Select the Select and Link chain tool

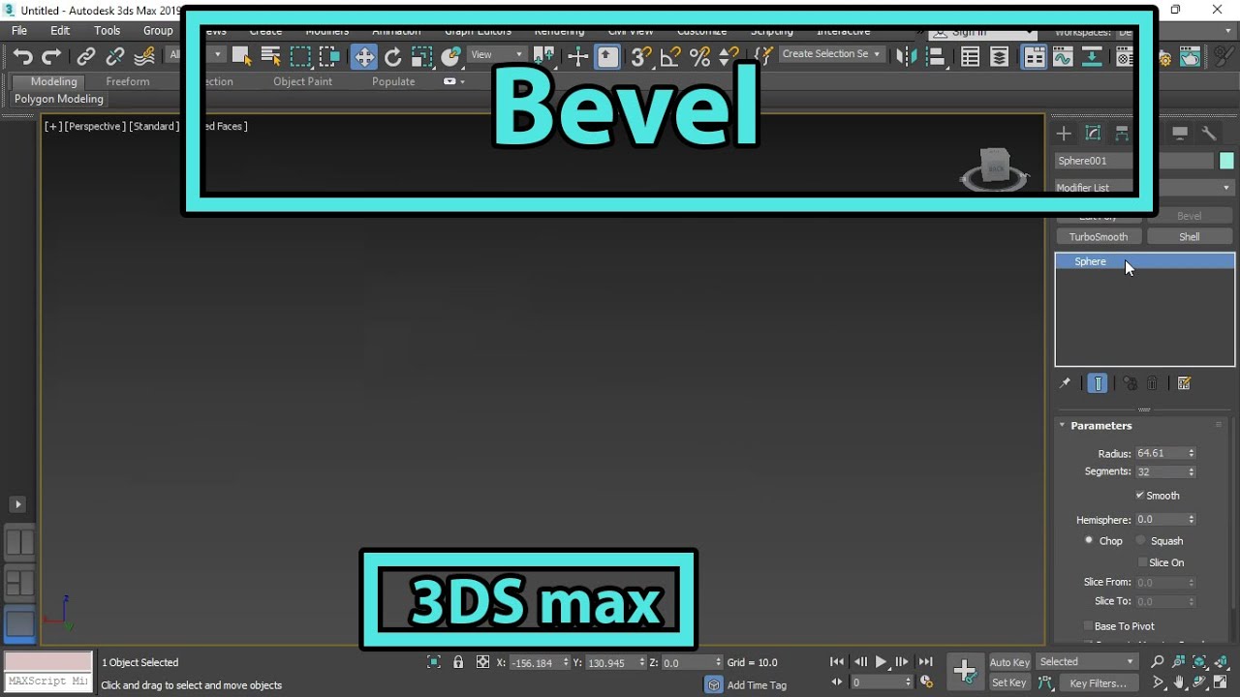(86, 57)
